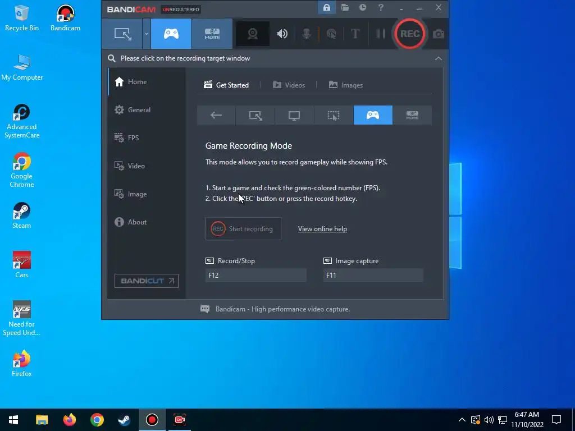Image resolution: width=575 pixels, height=431 pixels.
Task: Select Firefox desktop shortcut
Action: [22, 364]
